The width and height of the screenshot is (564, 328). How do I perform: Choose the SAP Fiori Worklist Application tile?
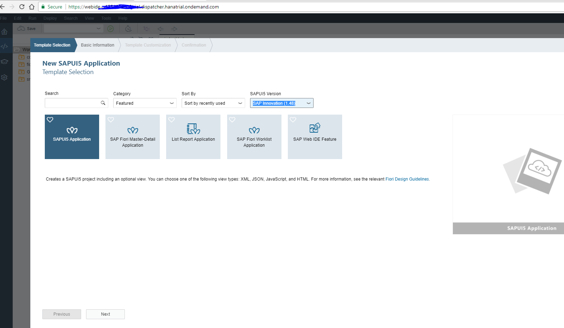(254, 137)
